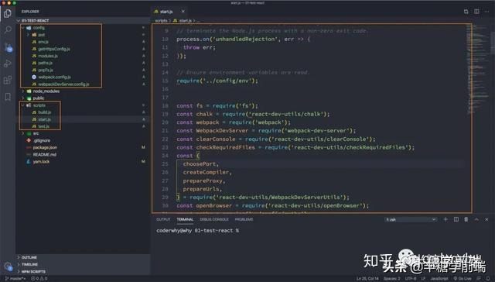This screenshot has width=495, height=282.
Task: Open test.js in scripts folder
Action: pos(43,126)
